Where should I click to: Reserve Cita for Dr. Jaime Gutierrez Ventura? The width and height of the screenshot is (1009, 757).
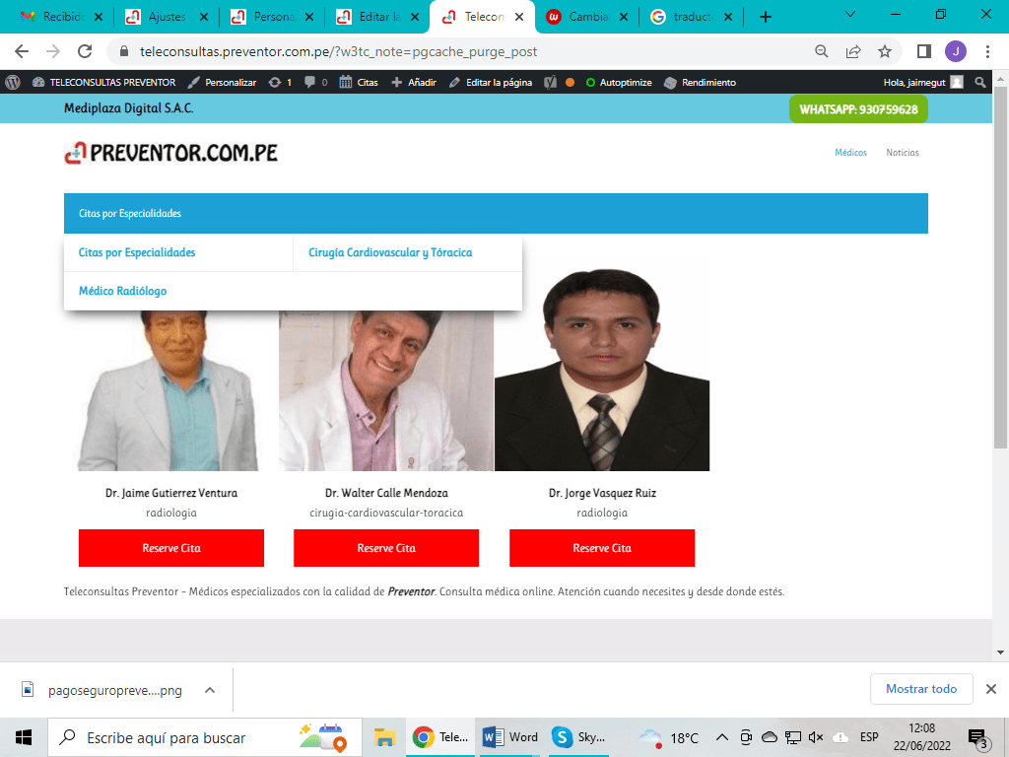pos(171,548)
